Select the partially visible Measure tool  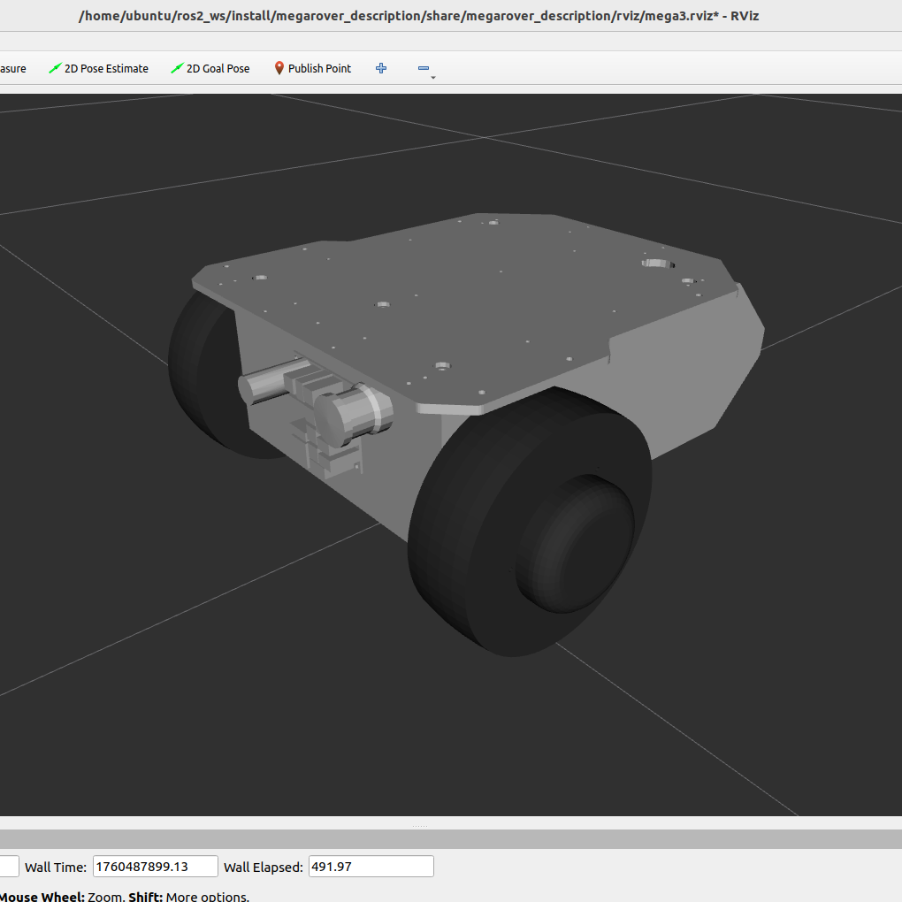point(12,69)
